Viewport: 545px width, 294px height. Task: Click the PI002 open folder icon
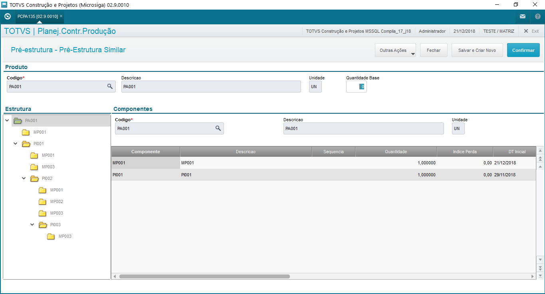34,178
